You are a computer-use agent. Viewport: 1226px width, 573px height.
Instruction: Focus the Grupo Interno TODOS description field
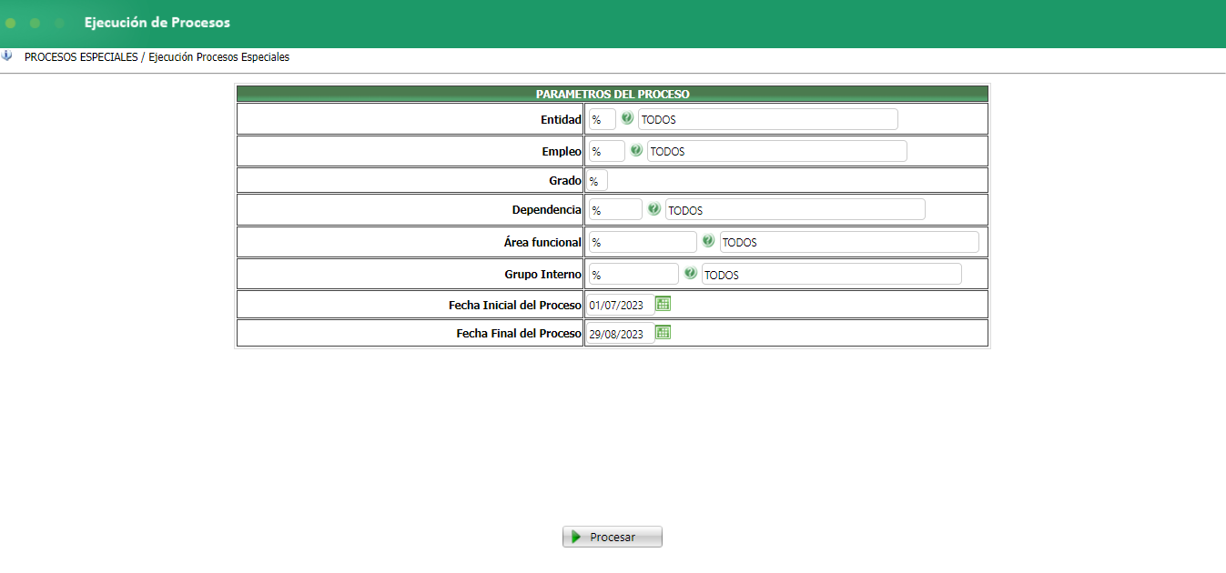(832, 274)
